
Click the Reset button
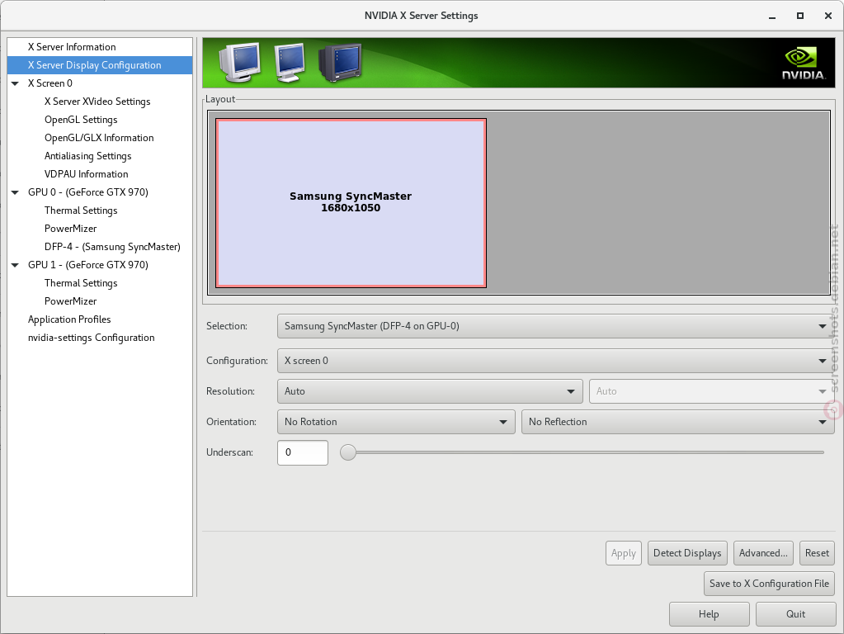(817, 553)
